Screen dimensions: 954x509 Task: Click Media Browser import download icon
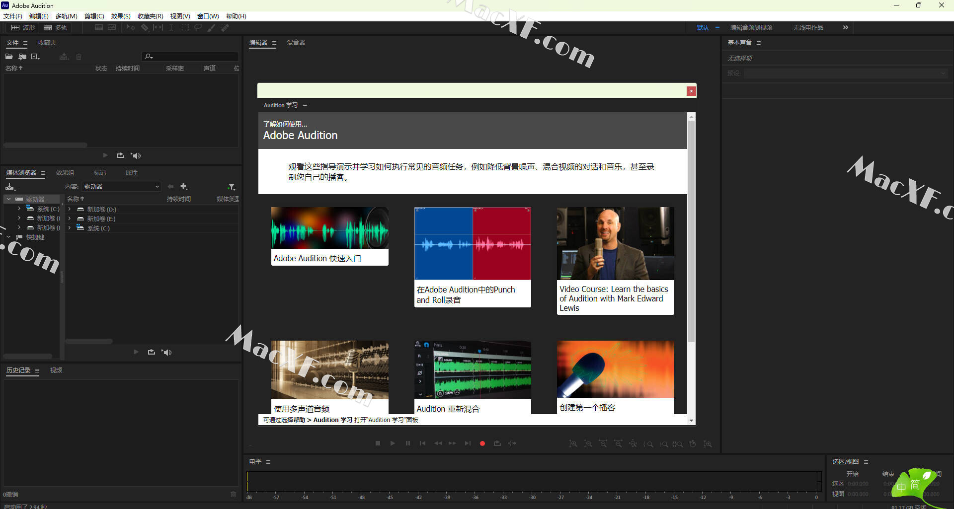coord(10,187)
